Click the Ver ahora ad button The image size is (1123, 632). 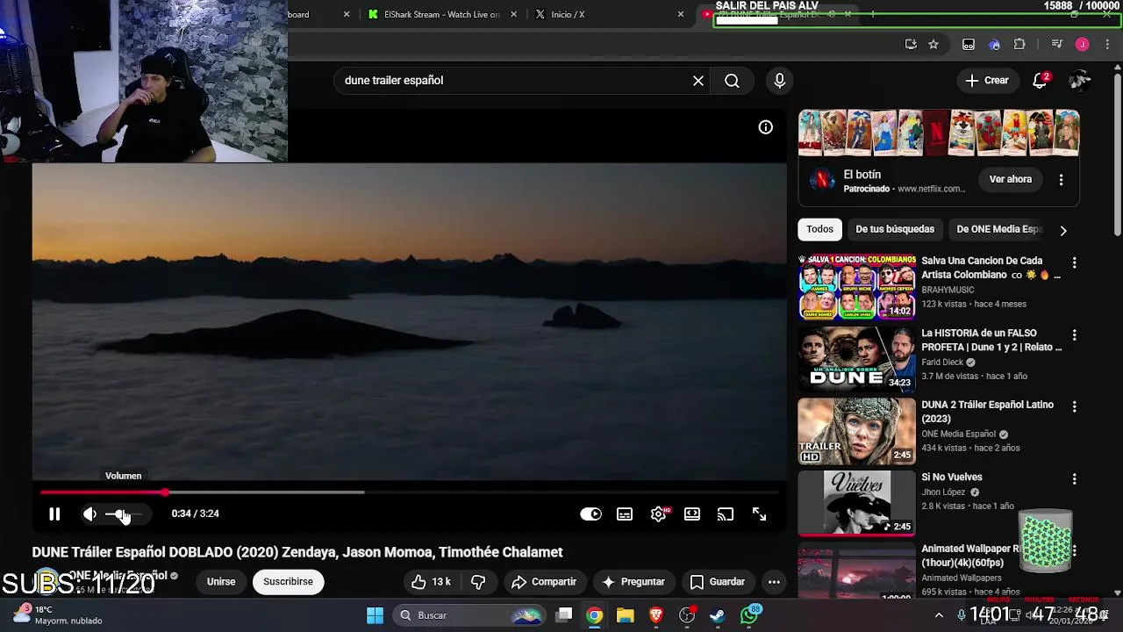[1011, 179]
